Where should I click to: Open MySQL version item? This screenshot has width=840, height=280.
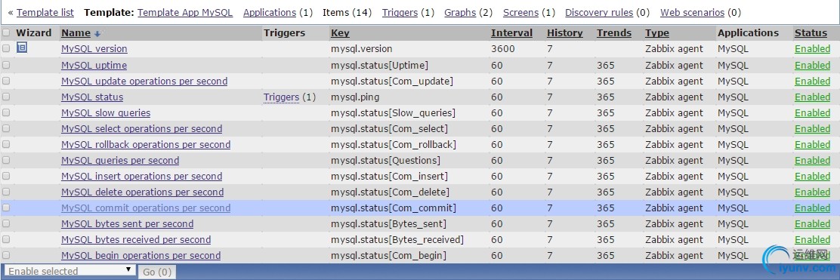pos(94,49)
